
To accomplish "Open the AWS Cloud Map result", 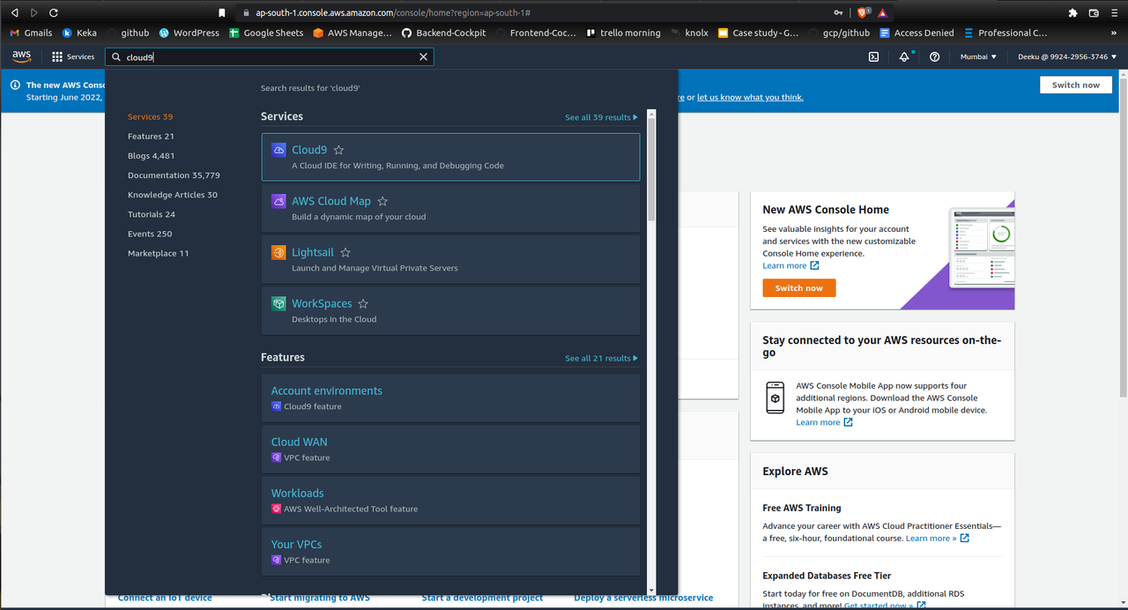I will (450, 208).
